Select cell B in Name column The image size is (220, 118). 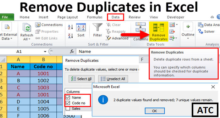pyautogui.click(x=18, y=81)
